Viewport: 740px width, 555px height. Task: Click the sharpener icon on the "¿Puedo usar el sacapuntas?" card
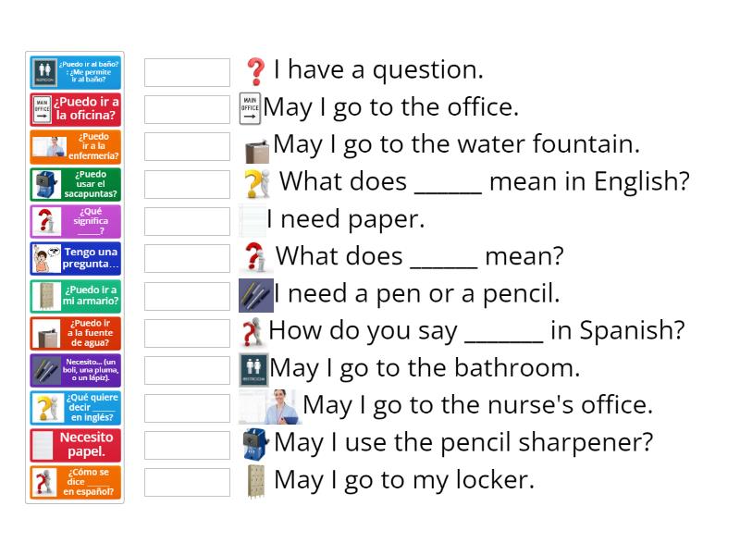43,183
